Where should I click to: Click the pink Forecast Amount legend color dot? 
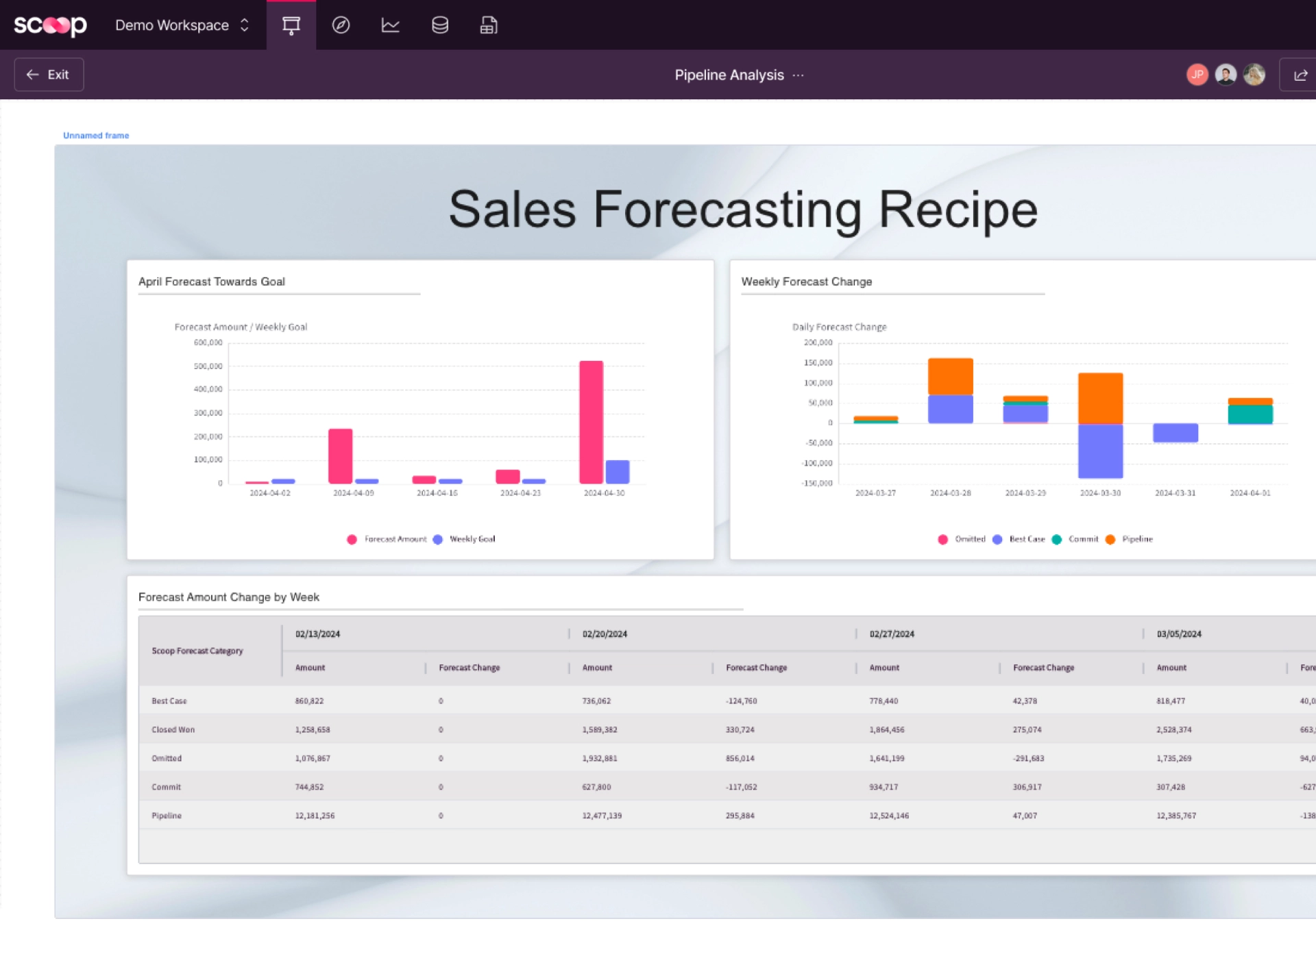pyautogui.click(x=352, y=539)
